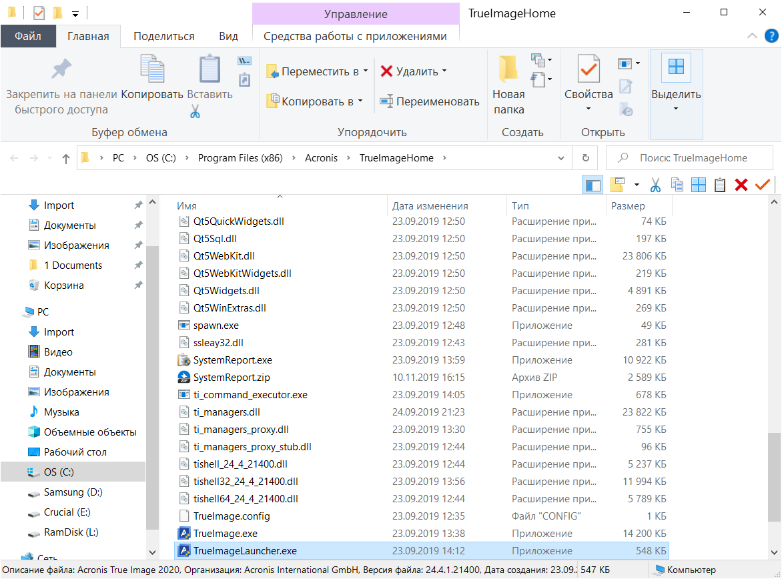Click the properties checkmark in title bar quick access

pyautogui.click(x=39, y=13)
